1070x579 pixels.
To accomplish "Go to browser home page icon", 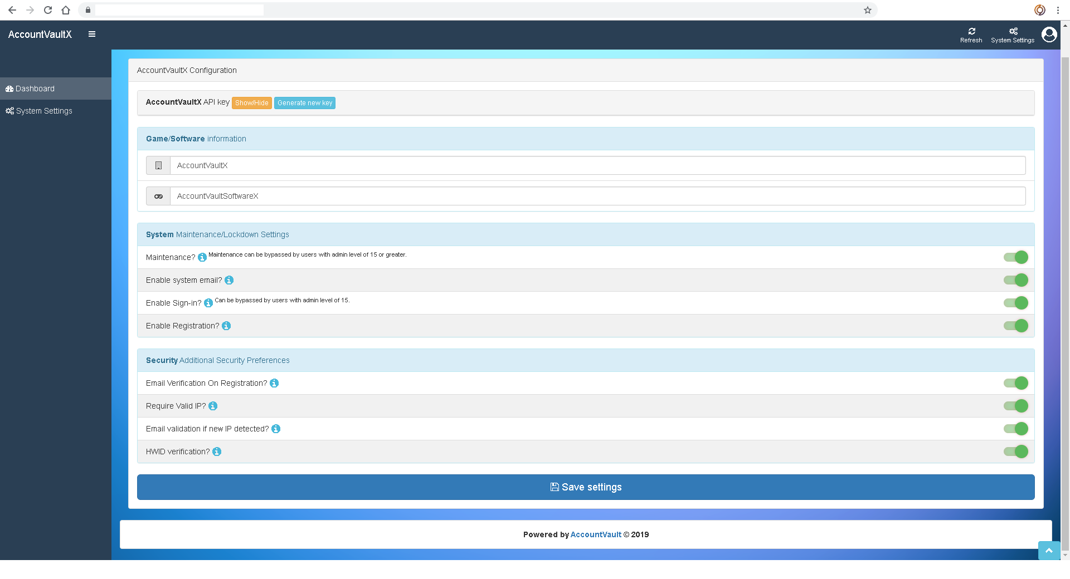I will click(66, 10).
